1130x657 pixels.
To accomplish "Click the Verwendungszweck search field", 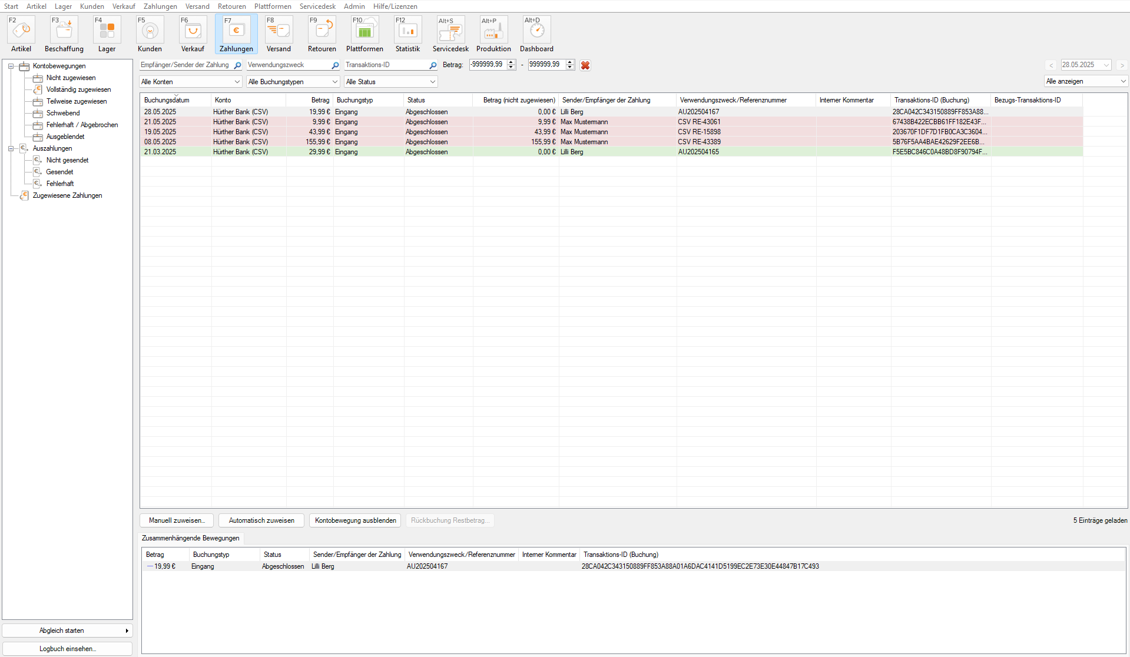I will click(x=289, y=65).
